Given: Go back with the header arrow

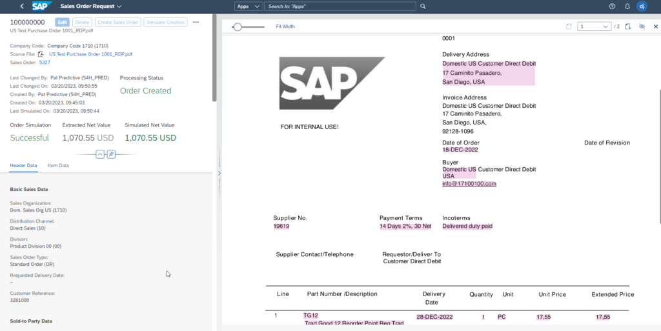Looking at the screenshot, I should pos(22,6).
